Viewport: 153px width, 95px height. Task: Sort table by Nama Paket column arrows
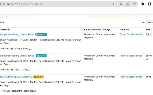81,30
